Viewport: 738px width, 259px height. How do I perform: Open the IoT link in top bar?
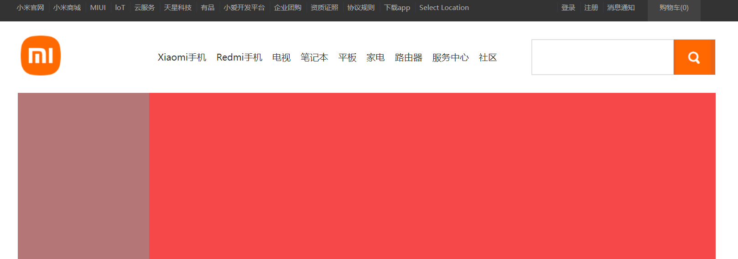tap(120, 8)
